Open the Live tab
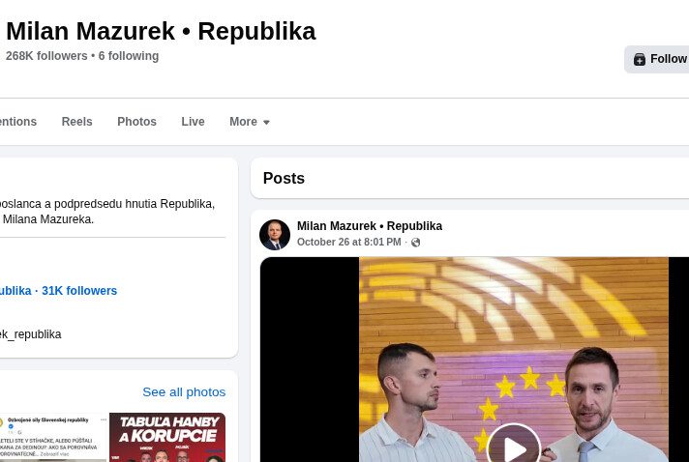The width and height of the screenshot is (689, 462). click(x=193, y=122)
